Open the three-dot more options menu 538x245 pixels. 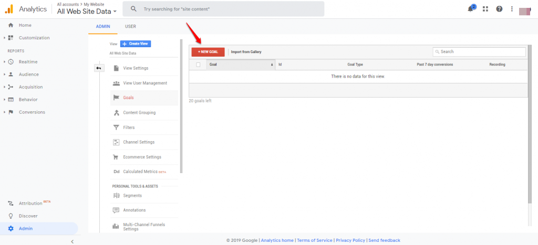coord(512,9)
